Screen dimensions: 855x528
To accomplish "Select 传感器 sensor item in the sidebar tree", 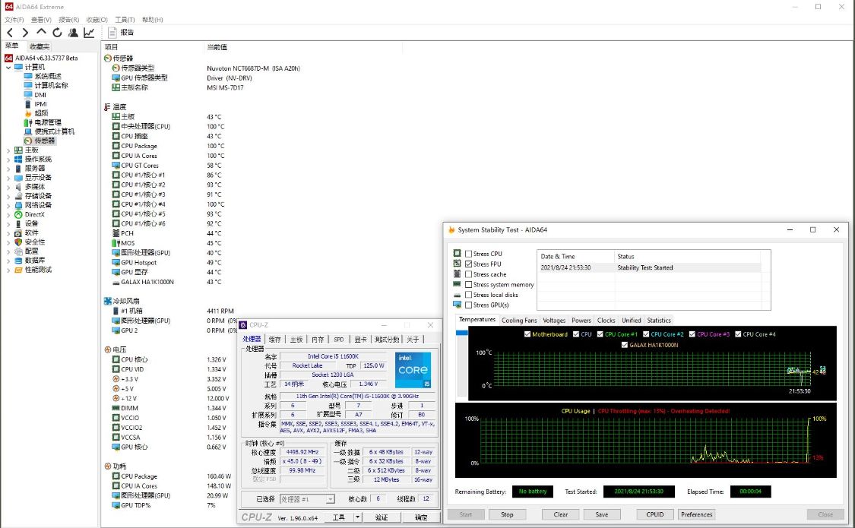I will pyautogui.click(x=44, y=141).
